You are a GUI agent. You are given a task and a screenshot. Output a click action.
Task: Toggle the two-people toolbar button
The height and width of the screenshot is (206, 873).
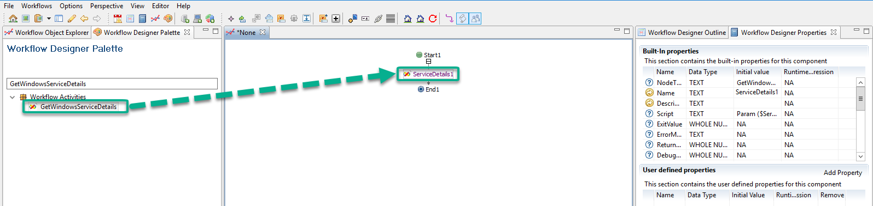tap(475, 19)
